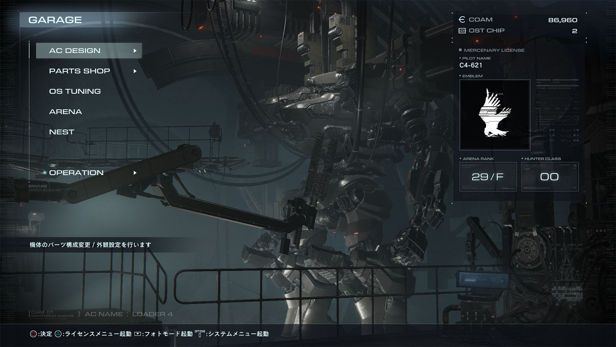Image resolution: width=616 pixels, height=347 pixels.
Task: Click the PILOT NAME label
Action: pyautogui.click(x=476, y=58)
